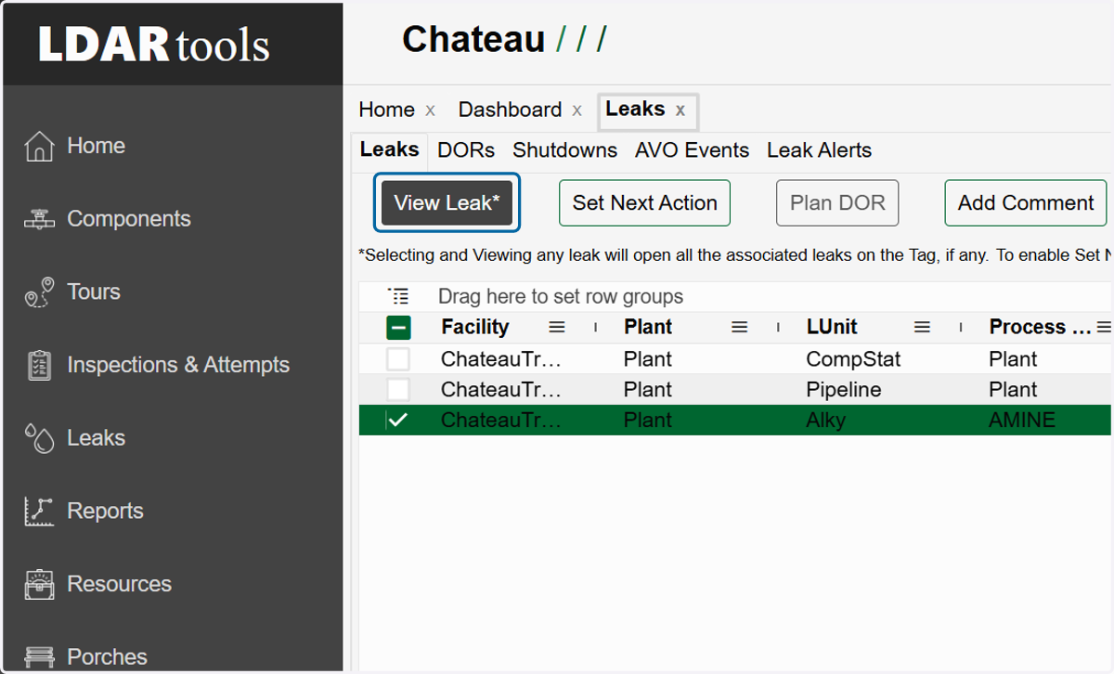Open Resources in the sidebar
The width and height of the screenshot is (1114, 674).
pyautogui.click(x=119, y=584)
